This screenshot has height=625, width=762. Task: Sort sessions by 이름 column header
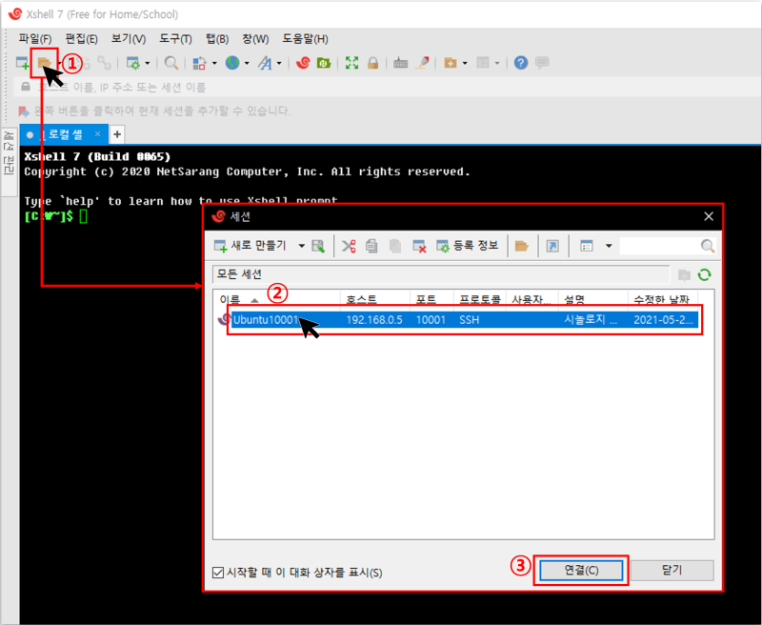[277, 299]
